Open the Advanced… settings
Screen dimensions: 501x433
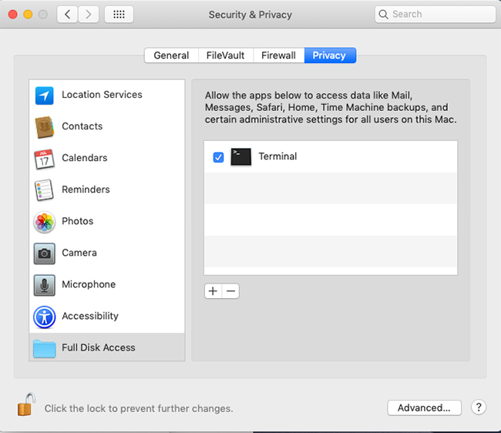tap(425, 408)
